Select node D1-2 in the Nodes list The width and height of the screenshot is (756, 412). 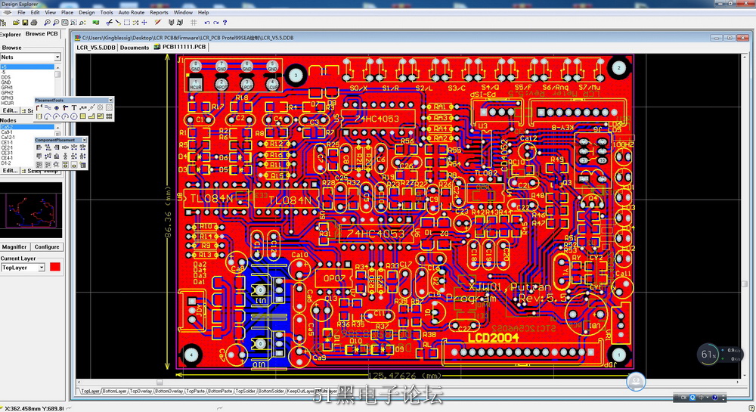pyautogui.click(x=6, y=163)
